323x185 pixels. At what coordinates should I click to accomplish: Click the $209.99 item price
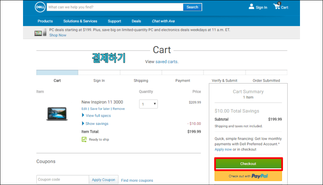pos(195,103)
